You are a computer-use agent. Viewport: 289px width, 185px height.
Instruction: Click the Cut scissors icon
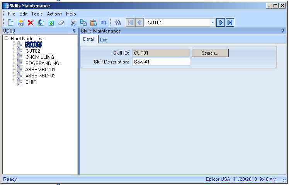(x=73, y=22)
